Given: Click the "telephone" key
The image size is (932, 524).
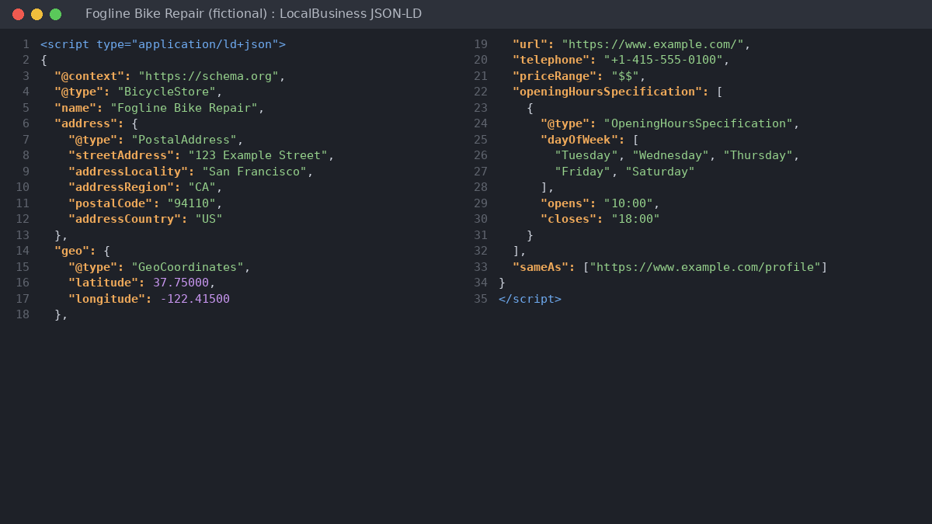Looking at the screenshot, I should 555,60.
